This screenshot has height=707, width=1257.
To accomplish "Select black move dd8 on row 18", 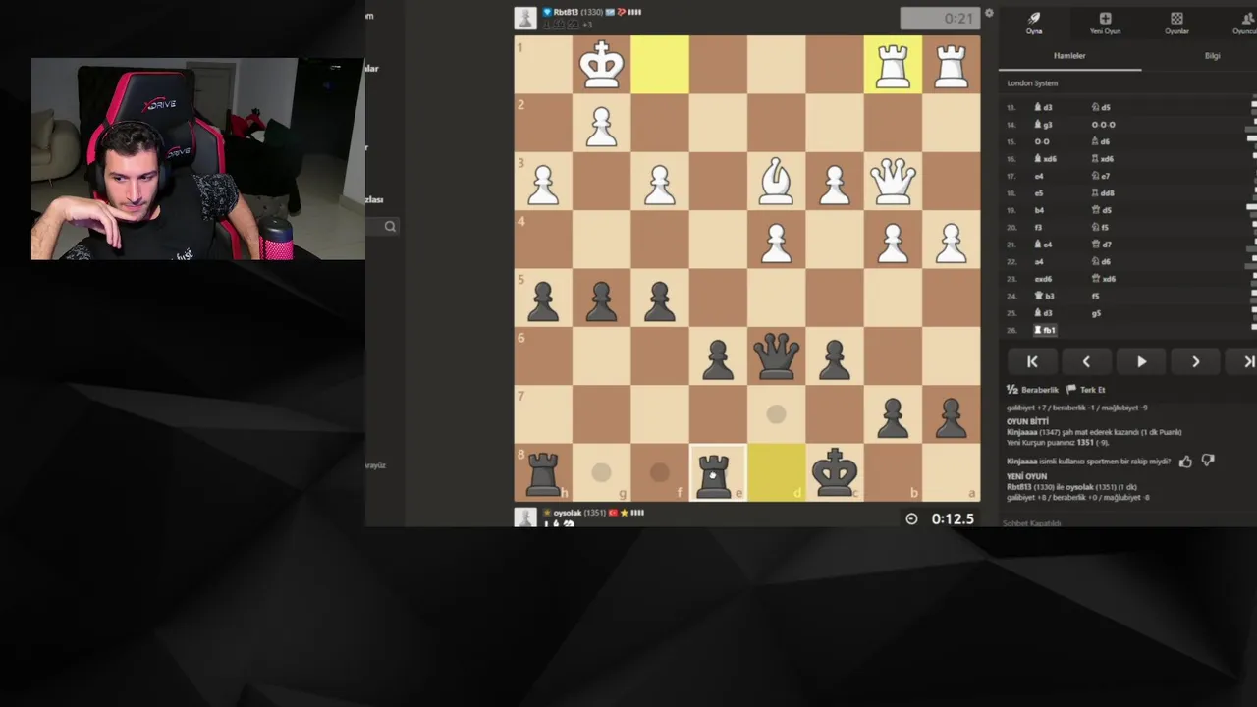I will 1103,193.
